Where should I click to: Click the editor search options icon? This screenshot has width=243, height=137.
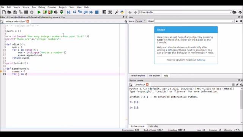tap(126, 21)
